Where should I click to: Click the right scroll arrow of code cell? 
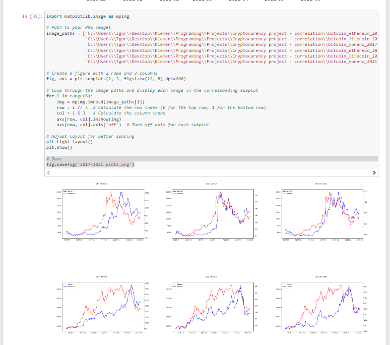click(x=374, y=173)
